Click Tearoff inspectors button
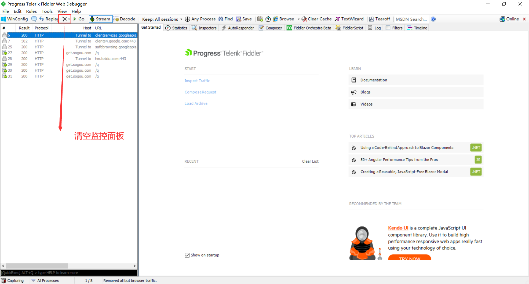 tap(379, 19)
